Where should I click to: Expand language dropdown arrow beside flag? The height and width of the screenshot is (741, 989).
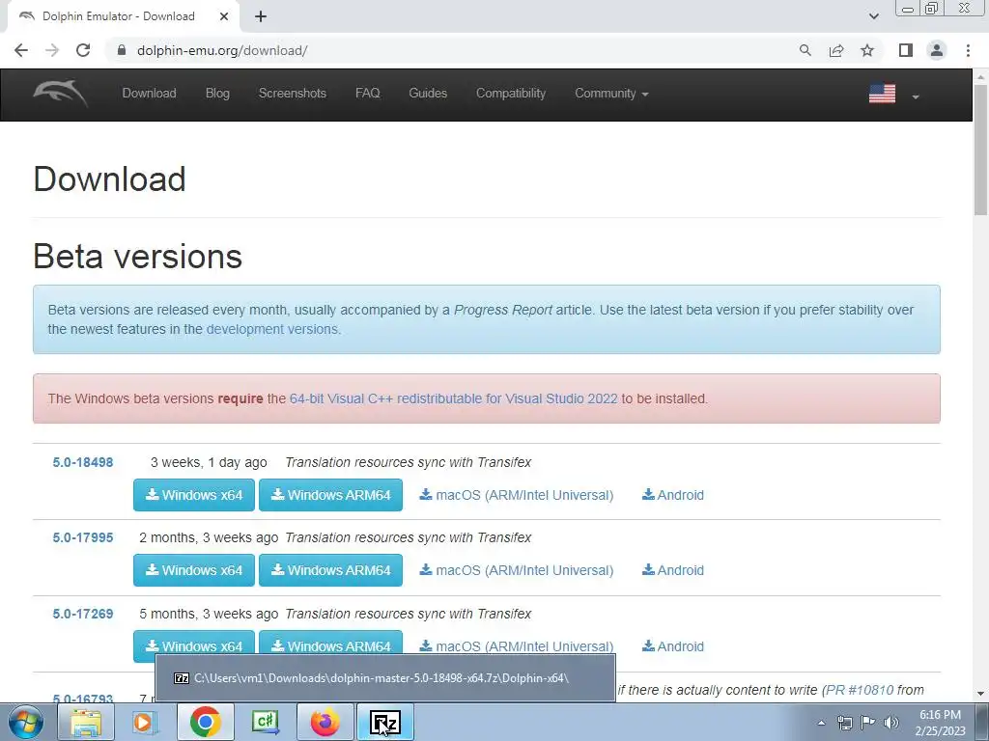pos(916,96)
